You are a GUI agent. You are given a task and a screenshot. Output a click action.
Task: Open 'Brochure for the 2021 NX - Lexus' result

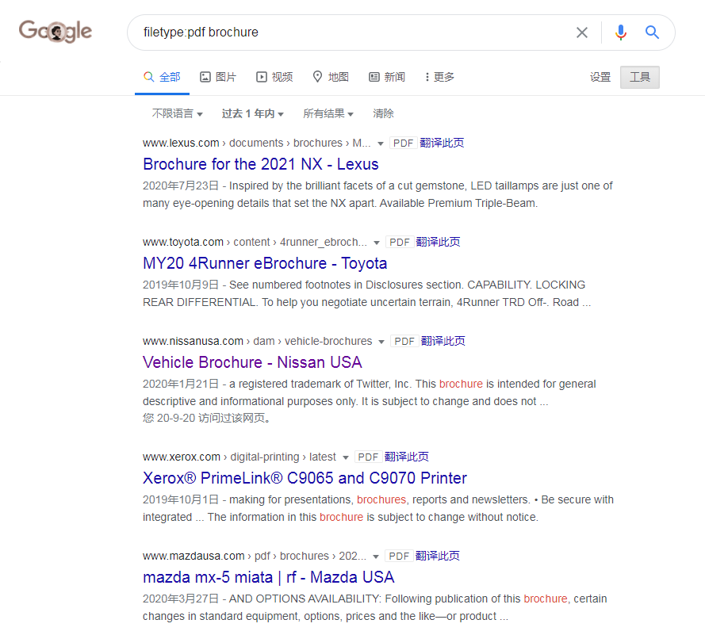261,164
